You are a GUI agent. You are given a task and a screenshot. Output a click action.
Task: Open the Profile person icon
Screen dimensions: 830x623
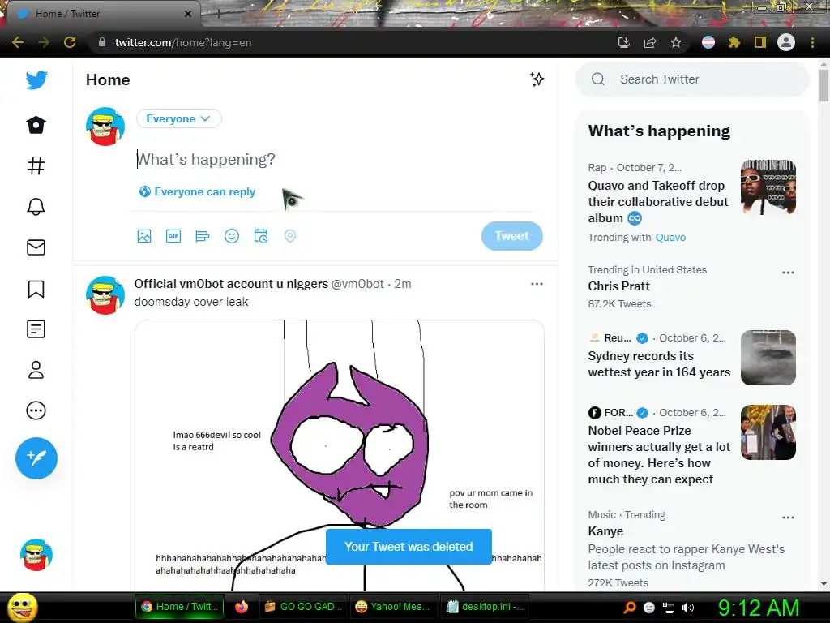[x=36, y=370]
